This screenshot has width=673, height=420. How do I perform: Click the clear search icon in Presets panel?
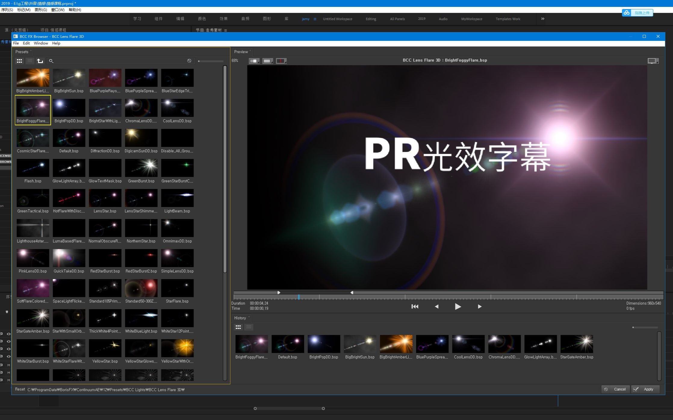pos(189,61)
